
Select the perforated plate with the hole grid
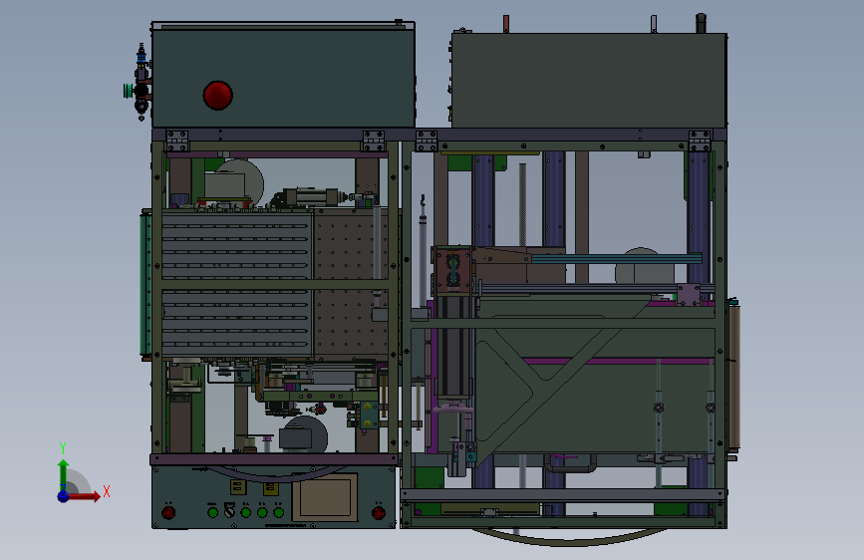[x=351, y=284]
